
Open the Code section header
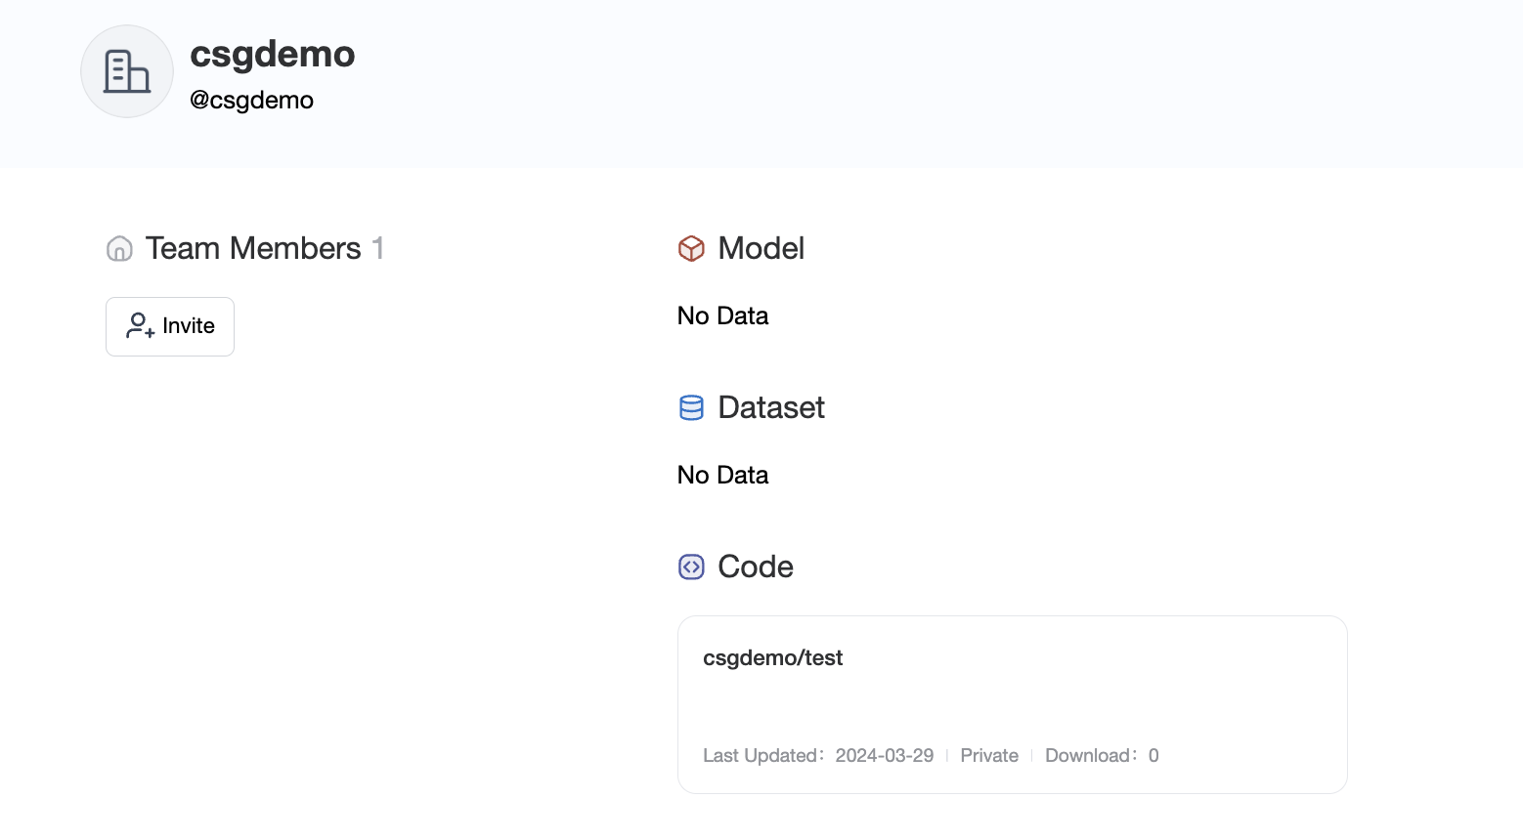tap(755, 567)
